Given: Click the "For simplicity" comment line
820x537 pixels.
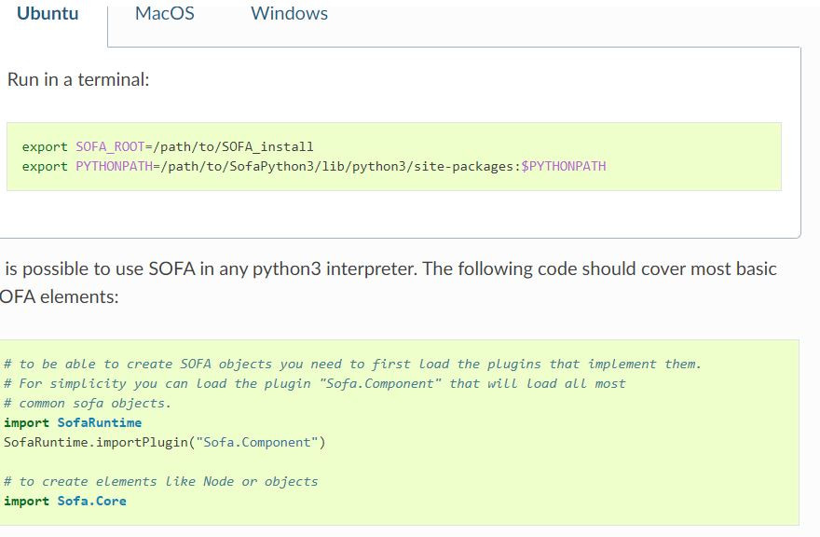Looking at the screenshot, I should (315, 383).
